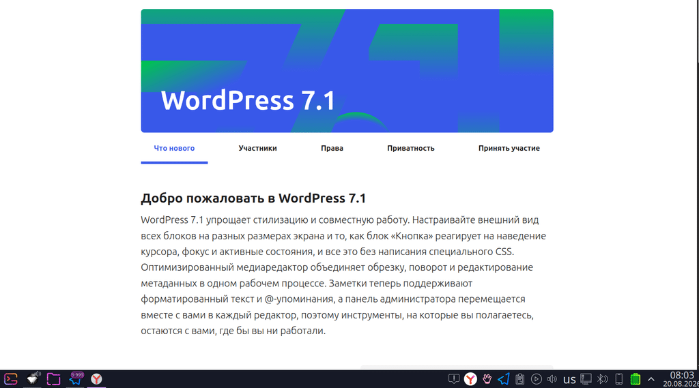This screenshot has width=699, height=388.
Task: Select the 'Что нового' tab
Action: (x=174, y=149)
